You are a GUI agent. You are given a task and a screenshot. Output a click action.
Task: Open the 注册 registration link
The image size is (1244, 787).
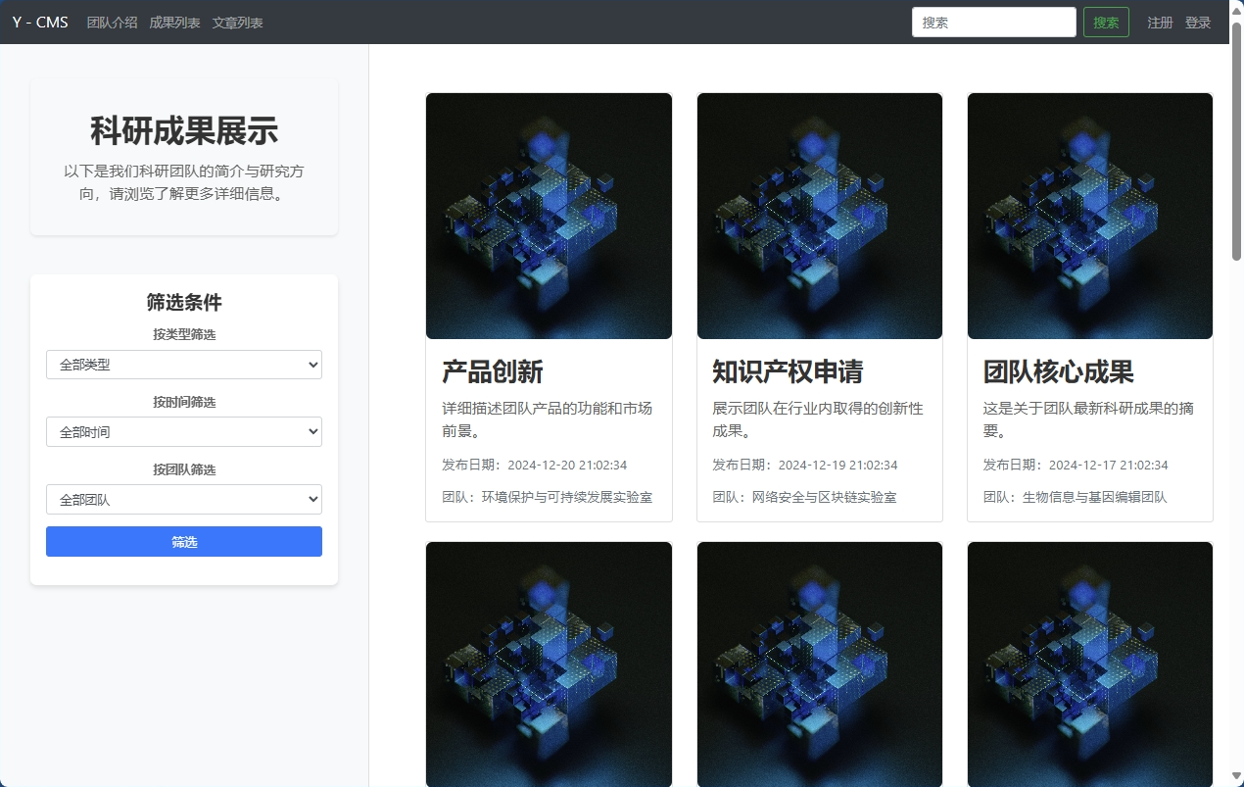point(1160,22)
